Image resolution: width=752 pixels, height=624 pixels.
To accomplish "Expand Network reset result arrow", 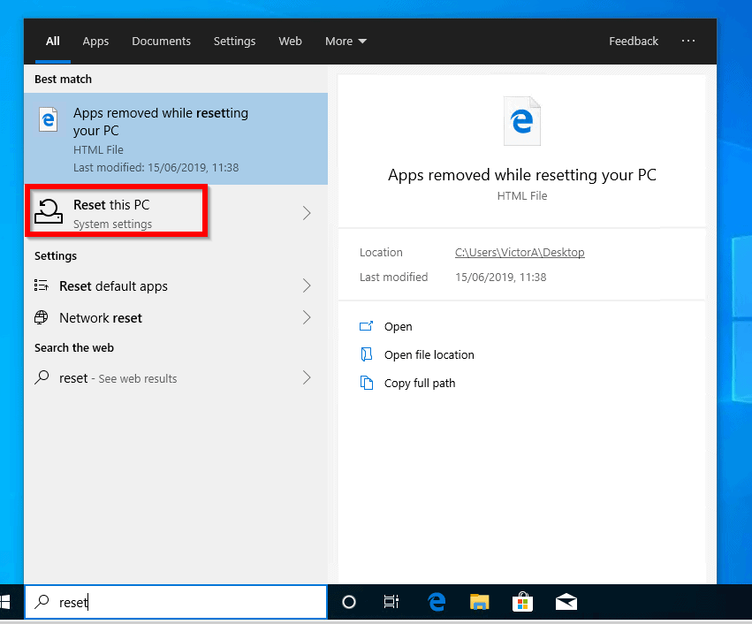I will pos(307,318).
